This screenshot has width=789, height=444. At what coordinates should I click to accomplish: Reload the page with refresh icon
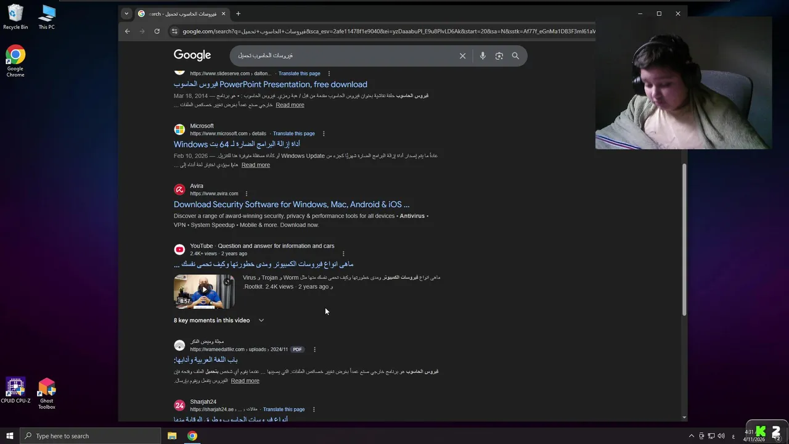click(157, 31)
